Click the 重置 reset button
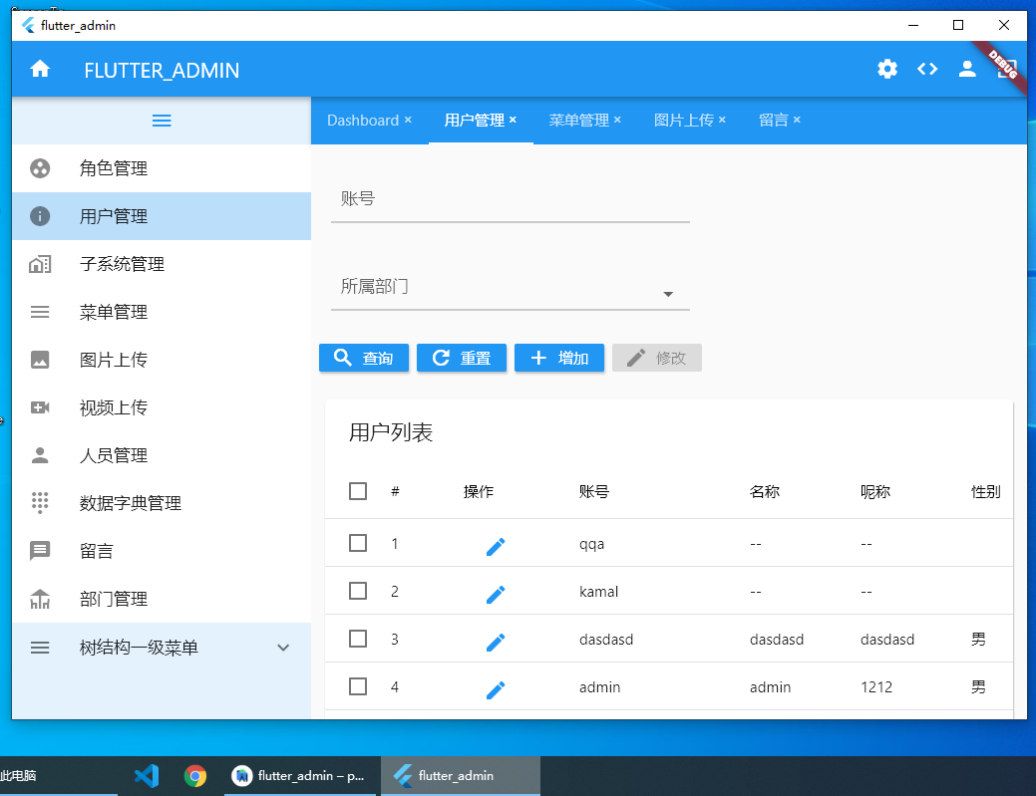 [462, 358]
